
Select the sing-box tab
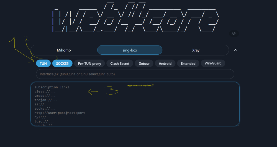tap(130, 50)
